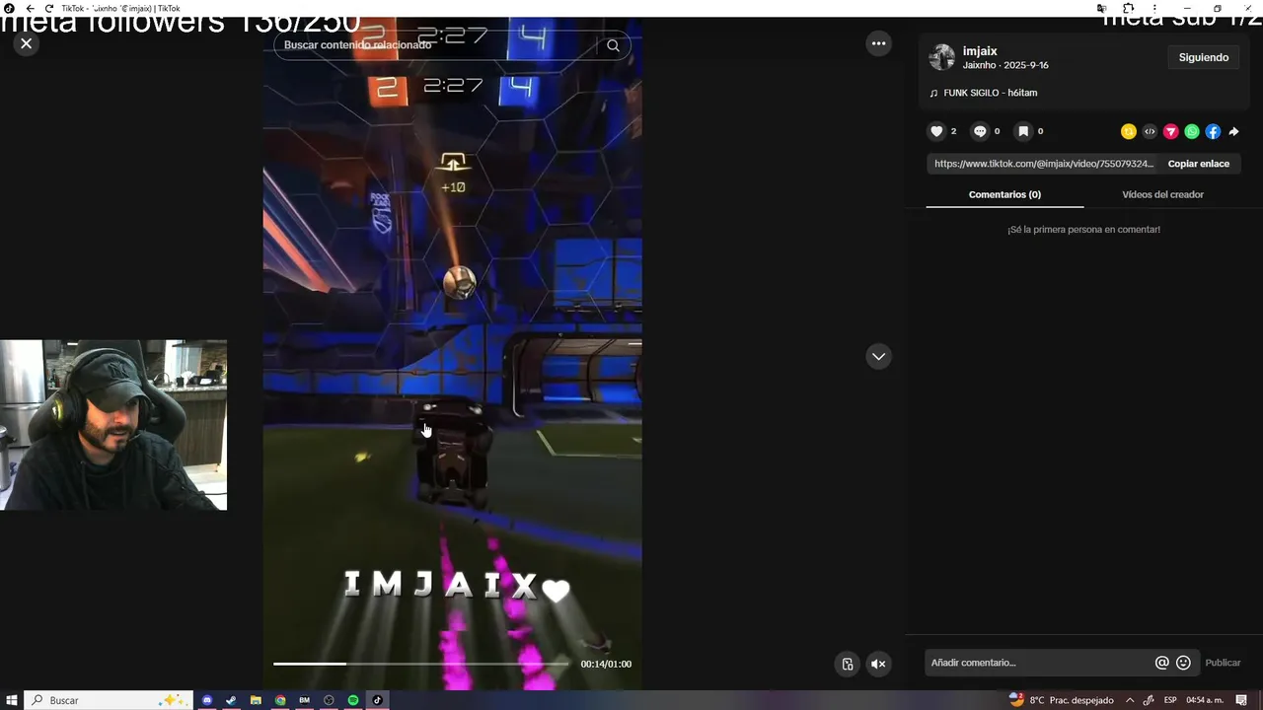Bookmark the video to favorites
The image size is (1263, 710).
pos(1023,131)
